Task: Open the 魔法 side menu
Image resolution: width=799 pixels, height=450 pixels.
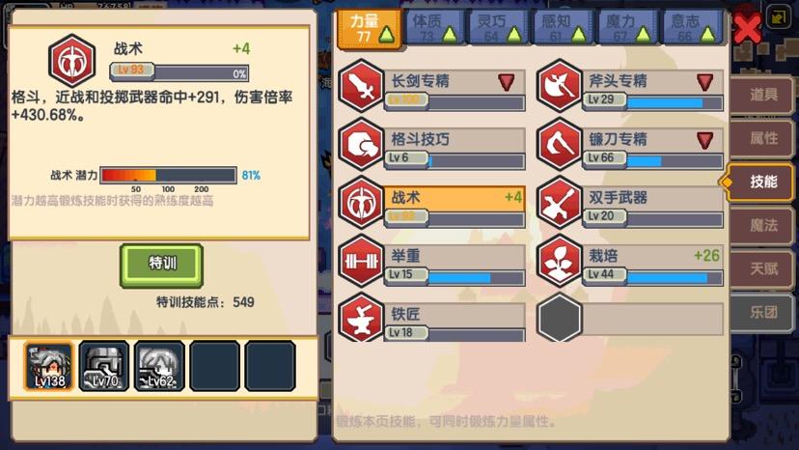Action: [761, 225]
